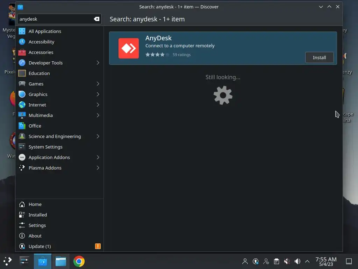Click the Discover Settings sliders icon
Image resolution: width=358 pixels, height=269 pixels.
click(x=22, y=225)
